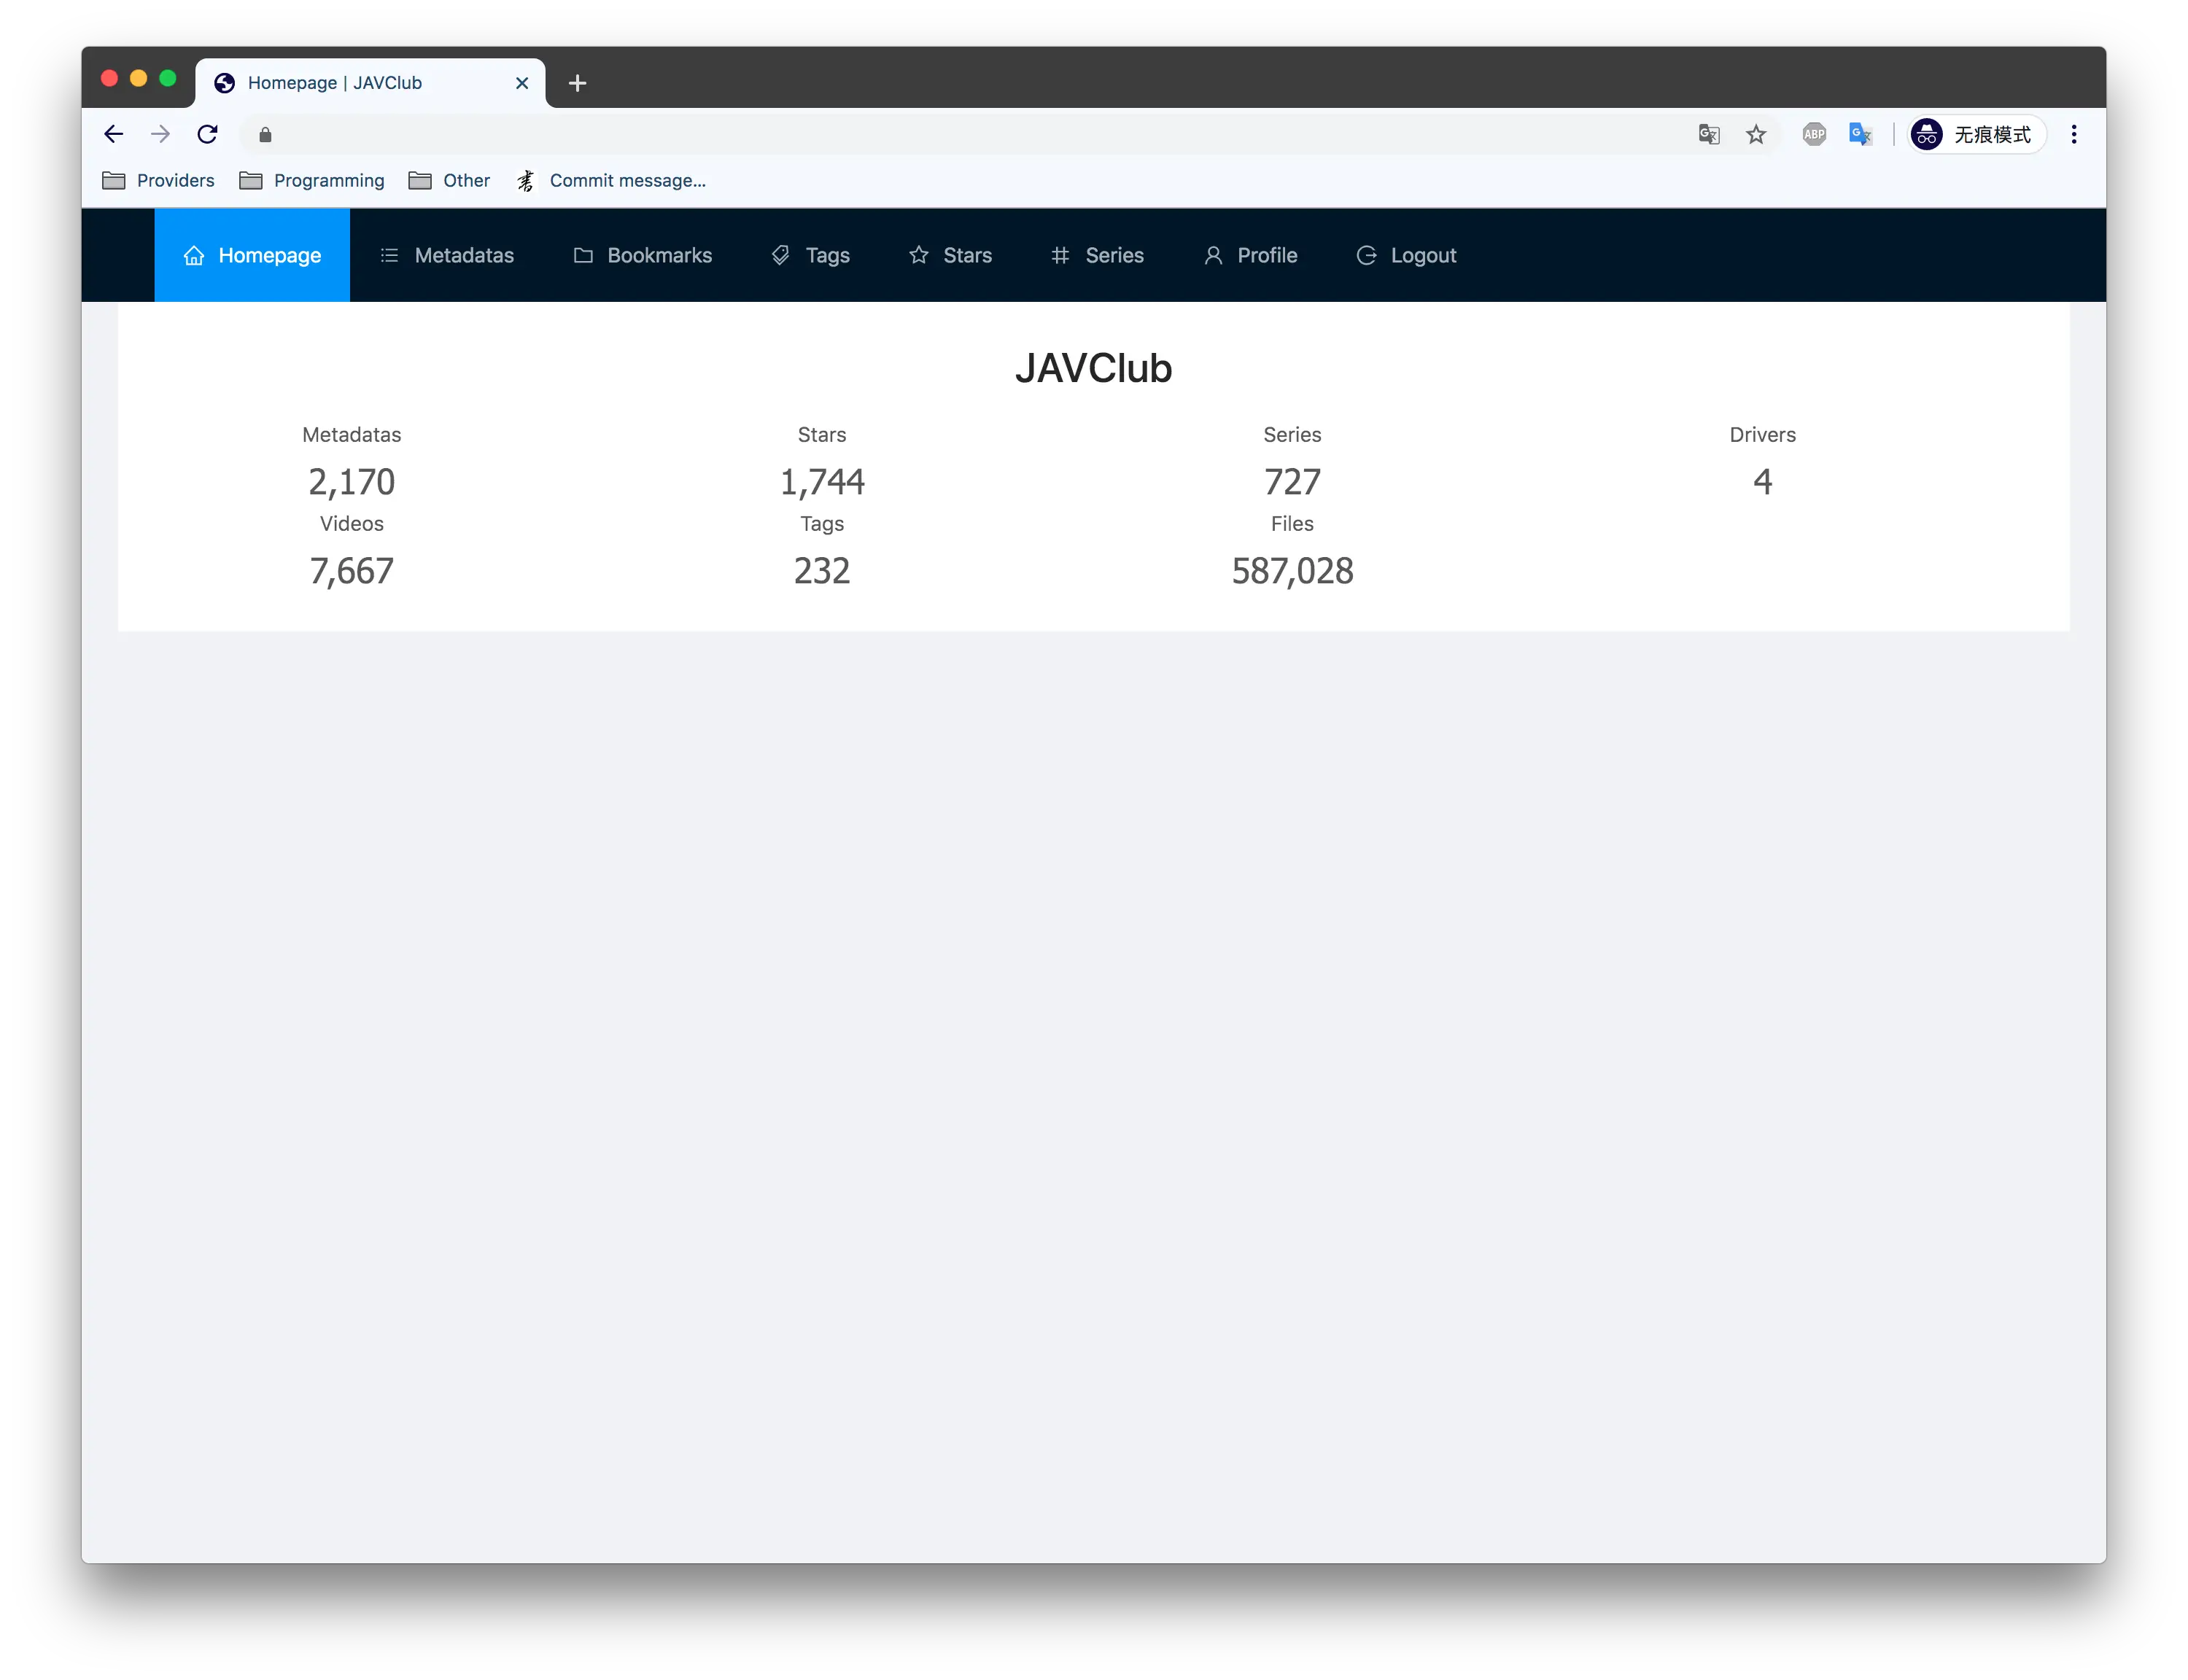Open the Google Translate icon in address bar
Image resolution: width=2188 pixels, height=1680 pixels.
point(1708,134)
